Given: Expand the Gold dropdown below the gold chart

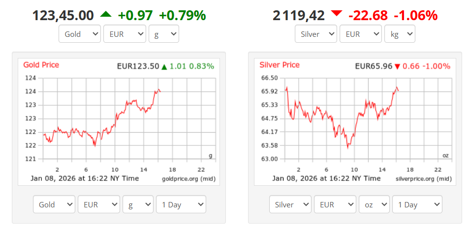Looking at the screenshot, I should coord(54,204).
